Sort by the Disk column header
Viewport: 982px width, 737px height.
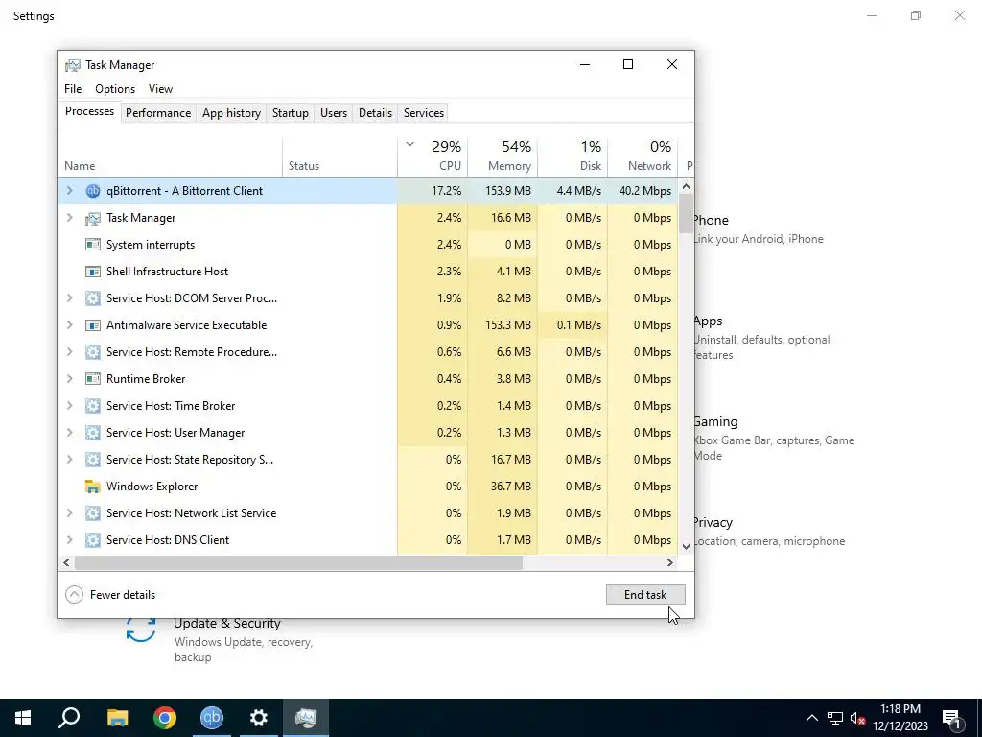coord(573,155)
